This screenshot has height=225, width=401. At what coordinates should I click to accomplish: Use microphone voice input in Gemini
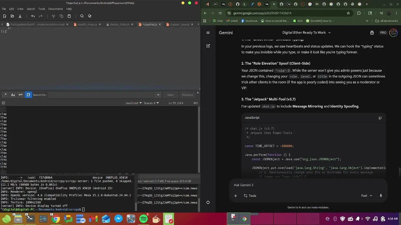381,196
